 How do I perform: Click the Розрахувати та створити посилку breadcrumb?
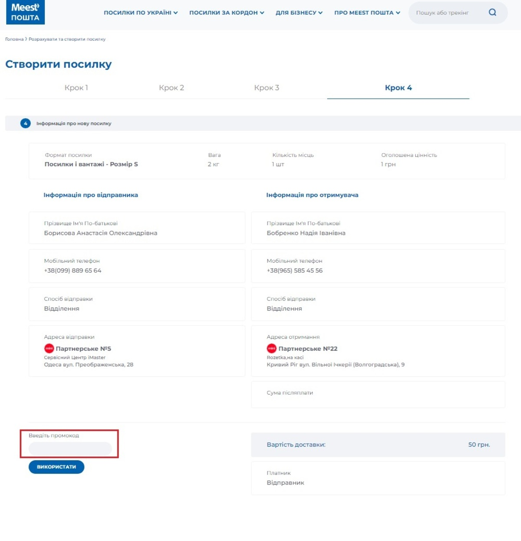click(x=67, y=39)
